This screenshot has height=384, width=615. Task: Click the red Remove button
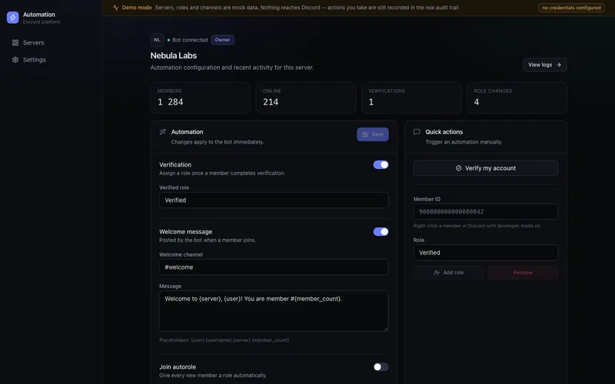point(523,273)
